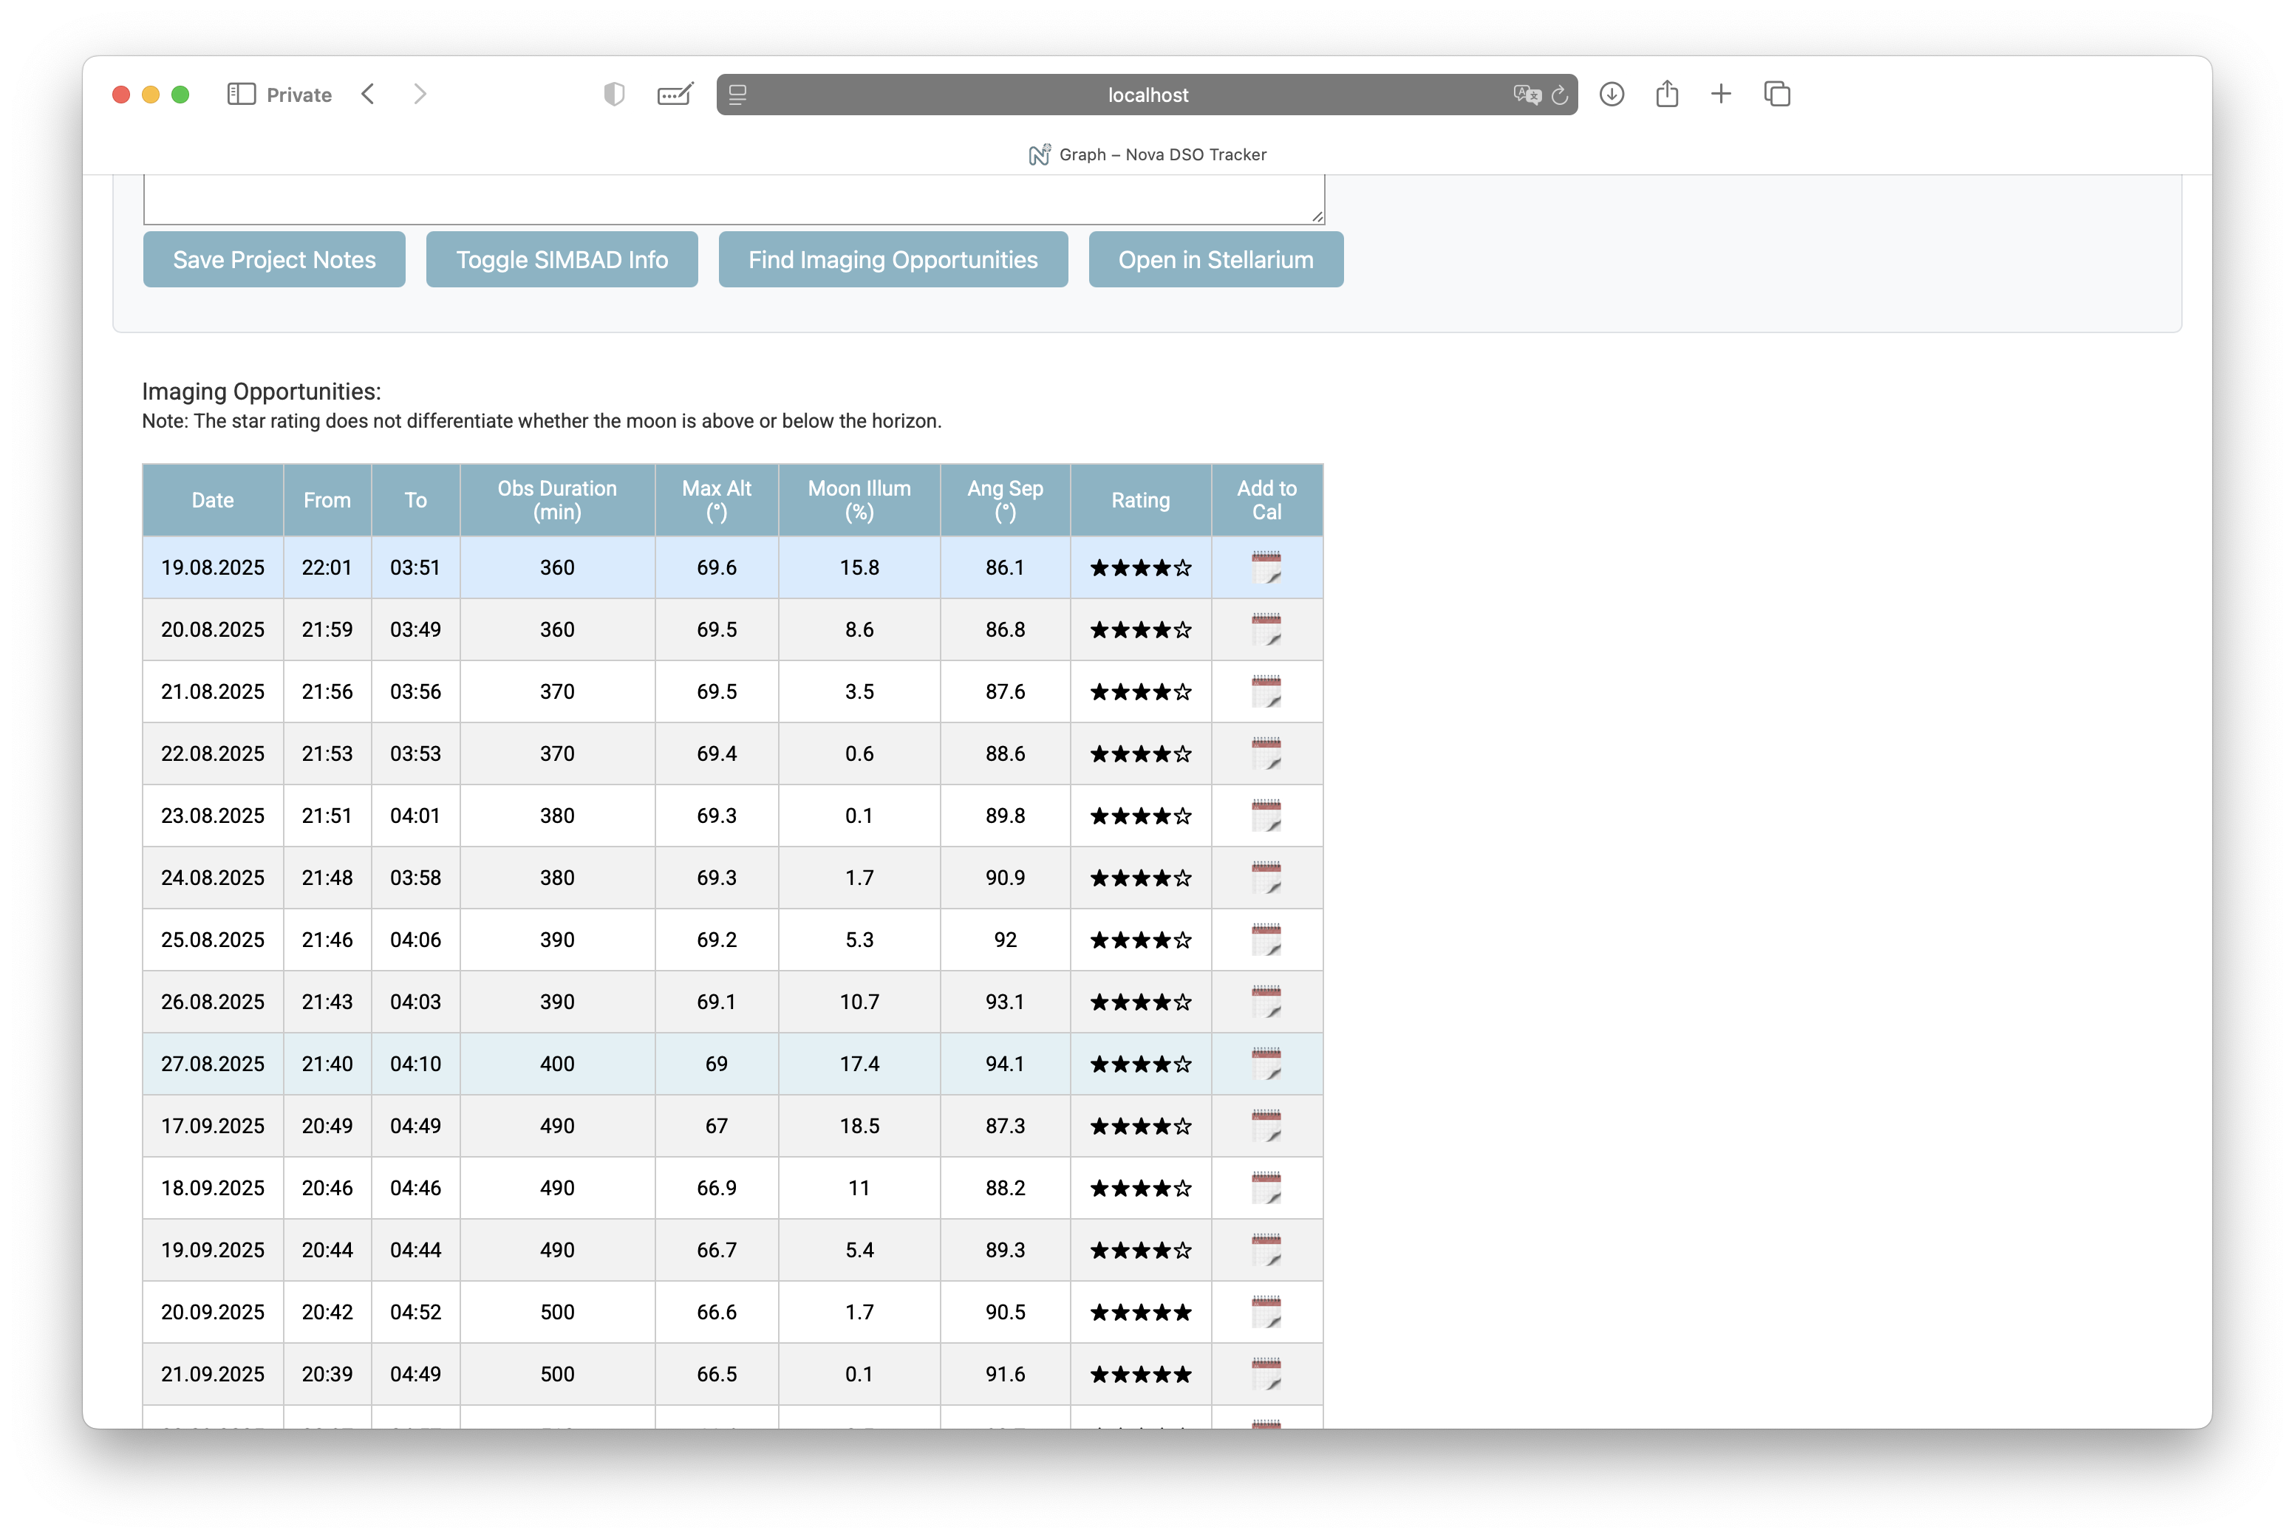Toggle SIMBAD Info panel

[x=562, y=260]
